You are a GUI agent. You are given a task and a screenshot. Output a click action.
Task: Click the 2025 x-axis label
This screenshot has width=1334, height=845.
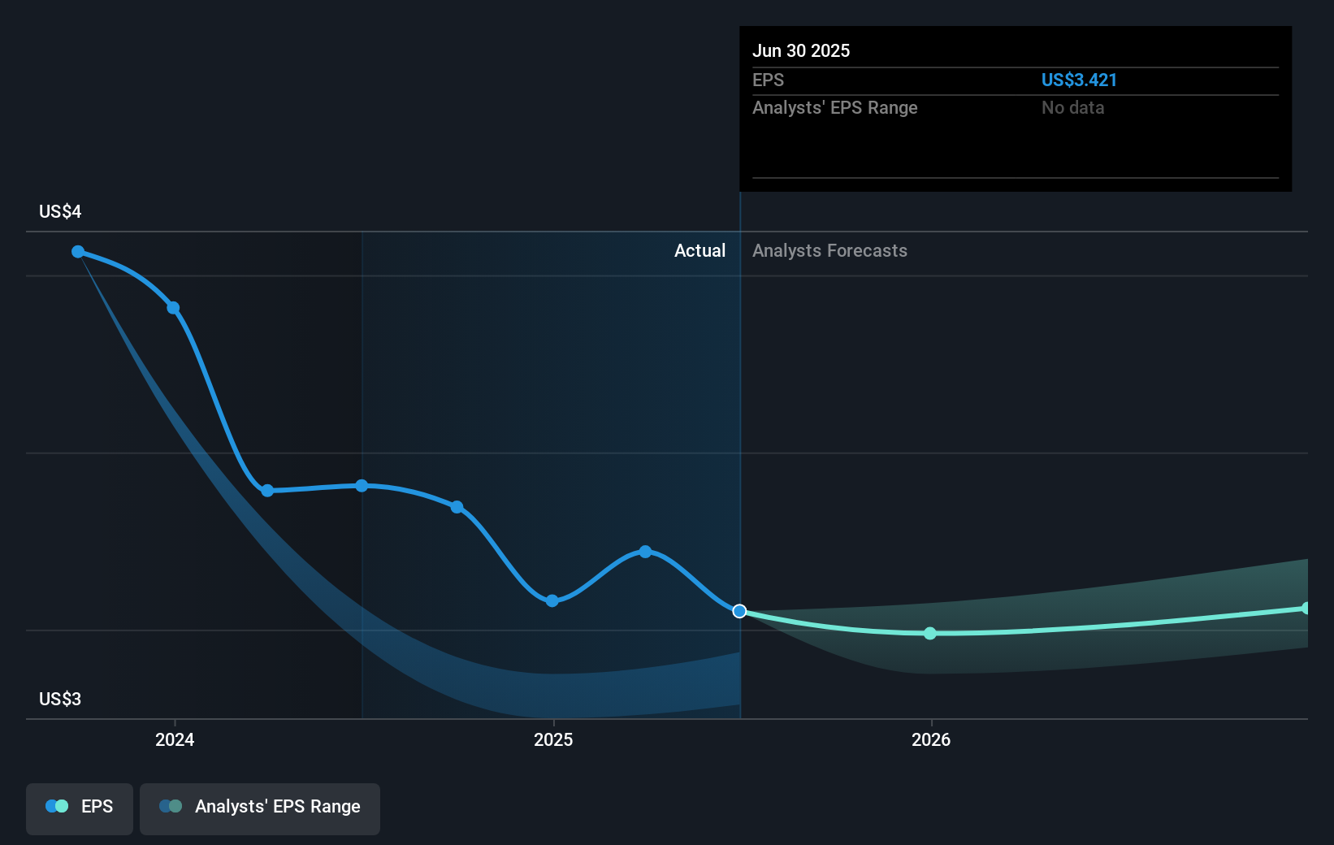(x=553, y=739)
